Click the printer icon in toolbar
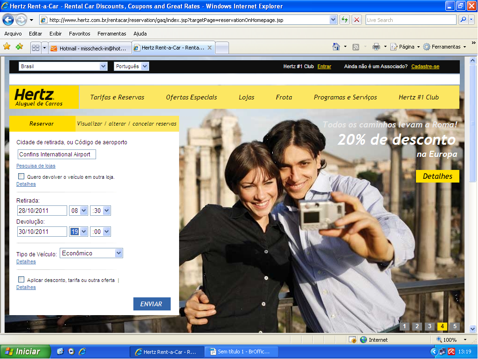 (376, 47)
